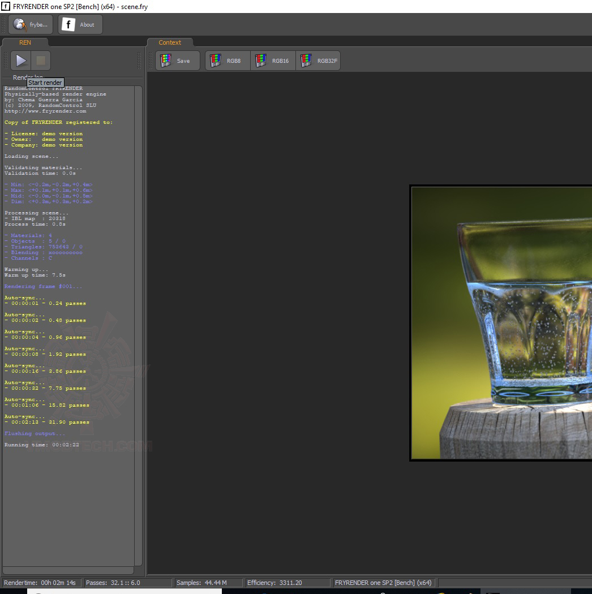Viewport: 592px width, 594px height.
Task: Click the FRYRENDER one SP2 status label
Action: coord(384,583)
